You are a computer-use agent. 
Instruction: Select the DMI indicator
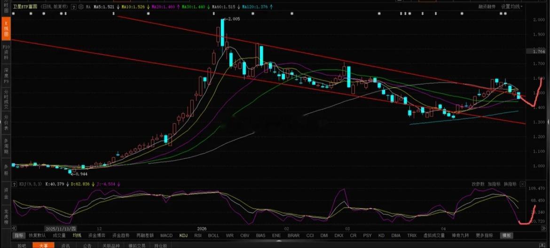point(324,235)
